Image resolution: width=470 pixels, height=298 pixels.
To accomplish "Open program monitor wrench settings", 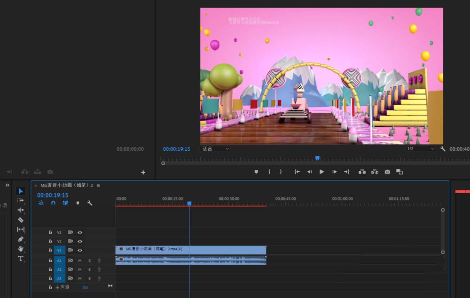I will click(443, 149).
